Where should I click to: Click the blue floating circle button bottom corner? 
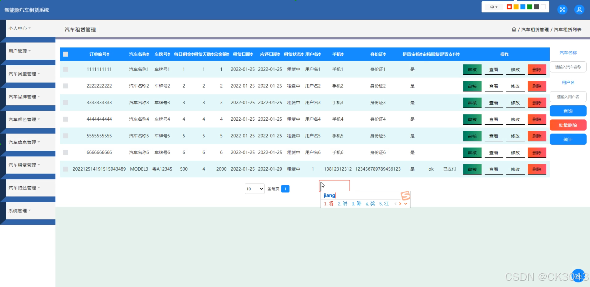[x=578, y=275]
